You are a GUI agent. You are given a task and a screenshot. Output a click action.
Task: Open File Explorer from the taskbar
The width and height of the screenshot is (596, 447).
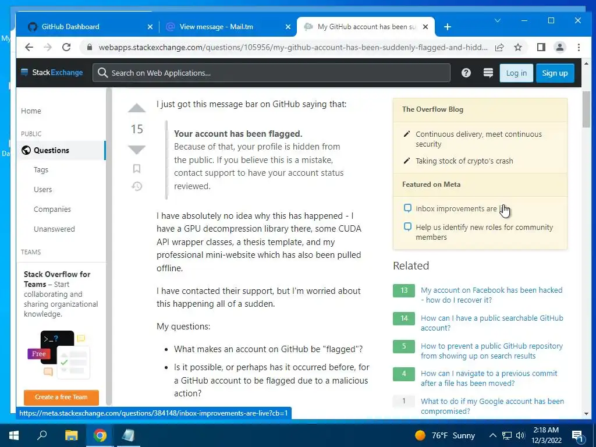click(x=71, y=435)
